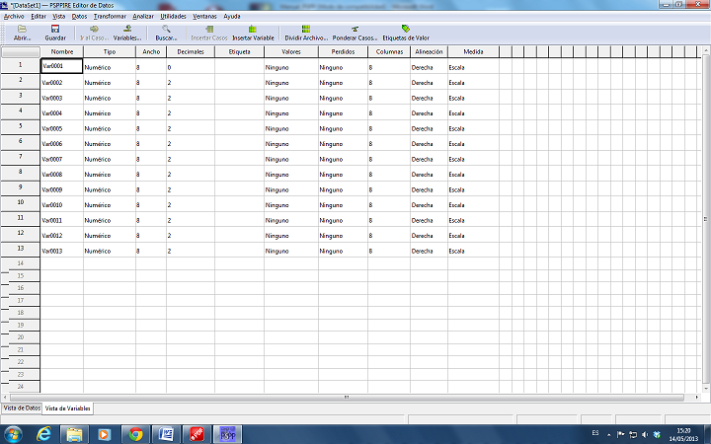Click the Etiqueta column header

coord(239,51)
